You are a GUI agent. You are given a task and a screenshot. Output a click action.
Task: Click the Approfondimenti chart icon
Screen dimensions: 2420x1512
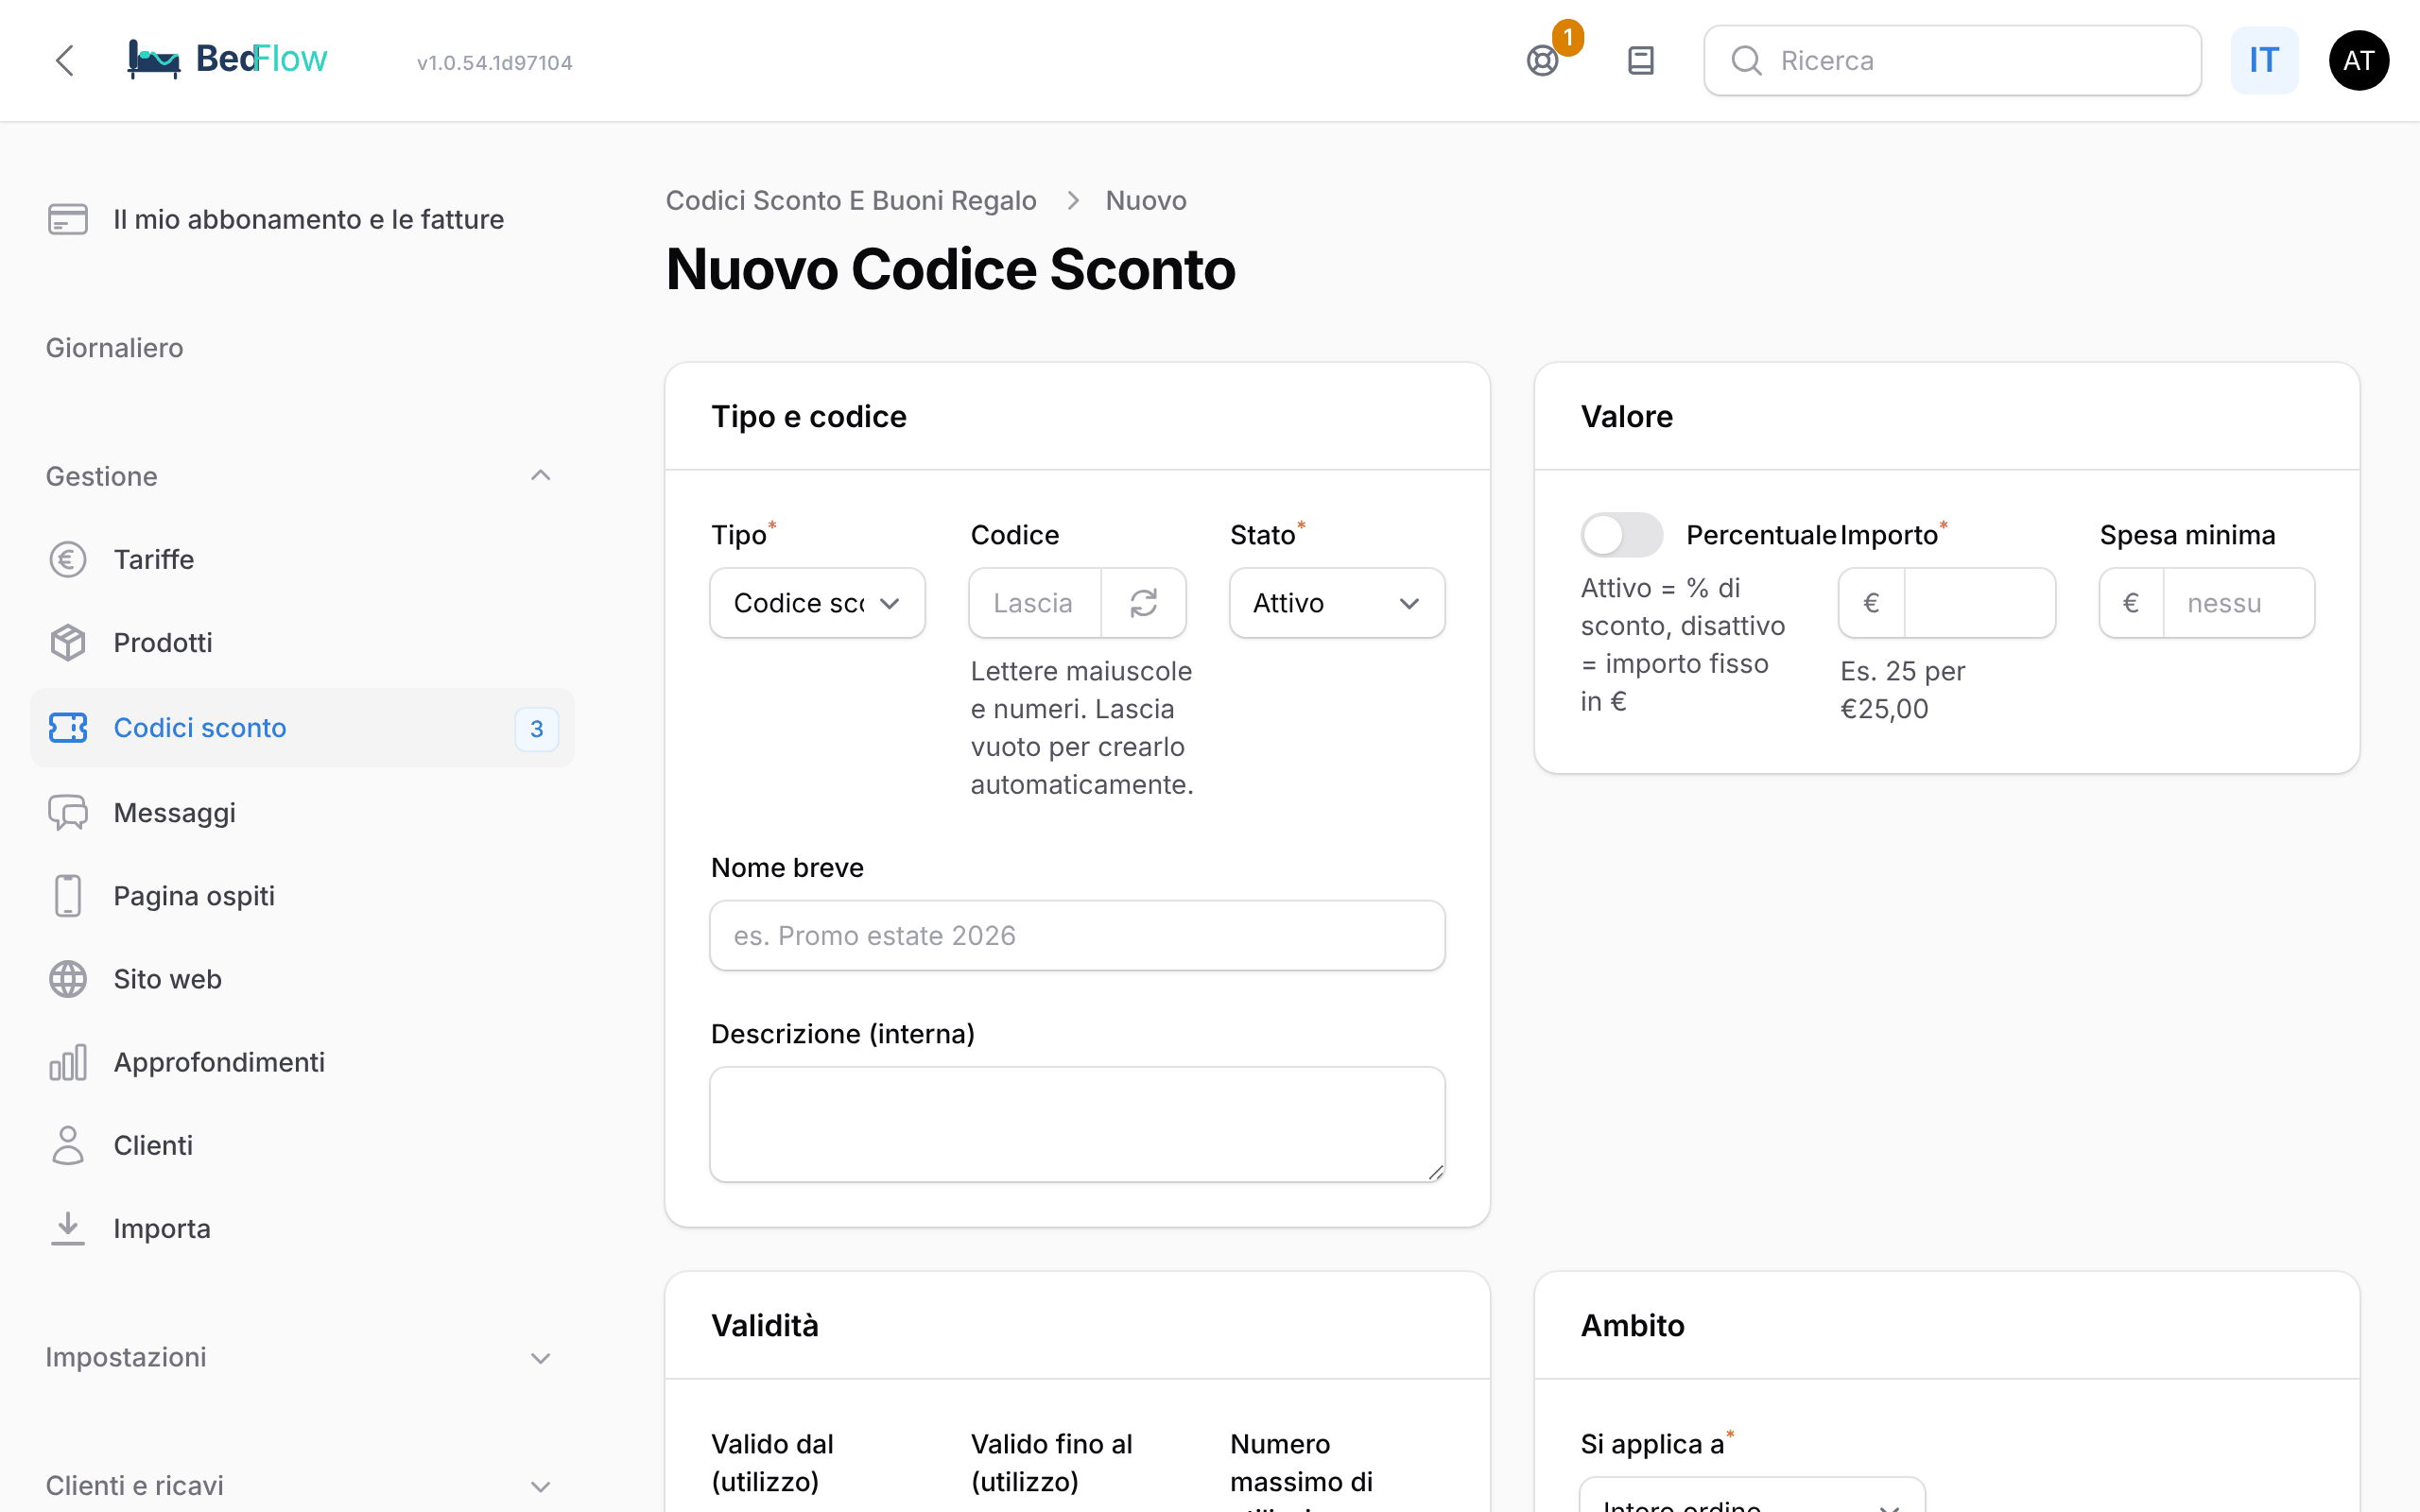68,1062
